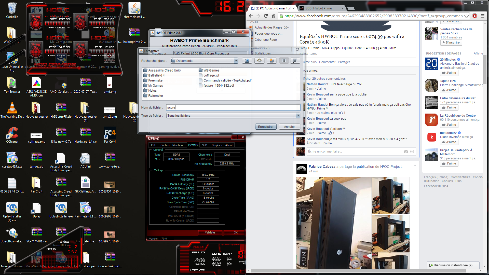
Task: Click Commenter link under HWBOT post
Action: (x=327, y=62)
